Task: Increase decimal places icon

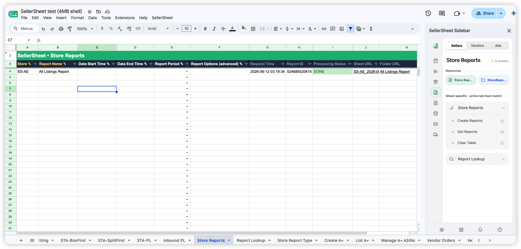Action: point(129,29)
